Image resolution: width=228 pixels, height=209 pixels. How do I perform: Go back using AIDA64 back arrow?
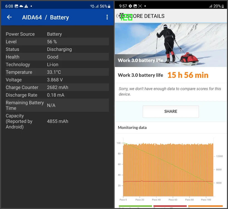(x=9, y=17)
